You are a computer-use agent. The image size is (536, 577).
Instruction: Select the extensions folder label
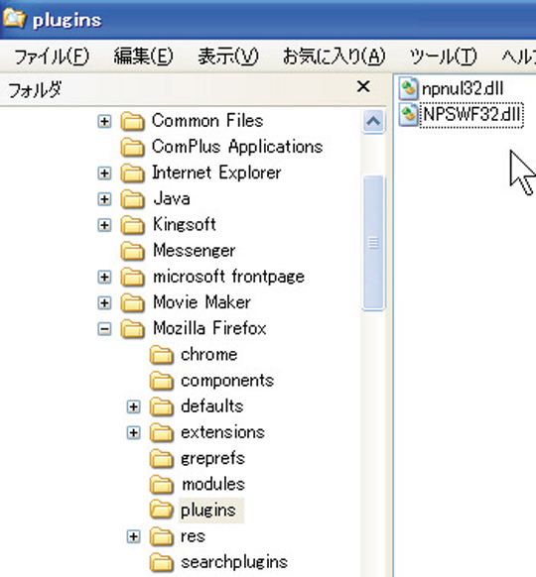click(x=223, y=432)
